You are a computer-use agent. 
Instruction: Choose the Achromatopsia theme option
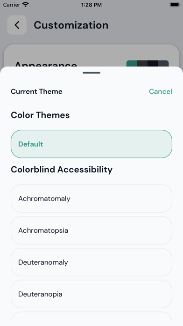point(91,230)
